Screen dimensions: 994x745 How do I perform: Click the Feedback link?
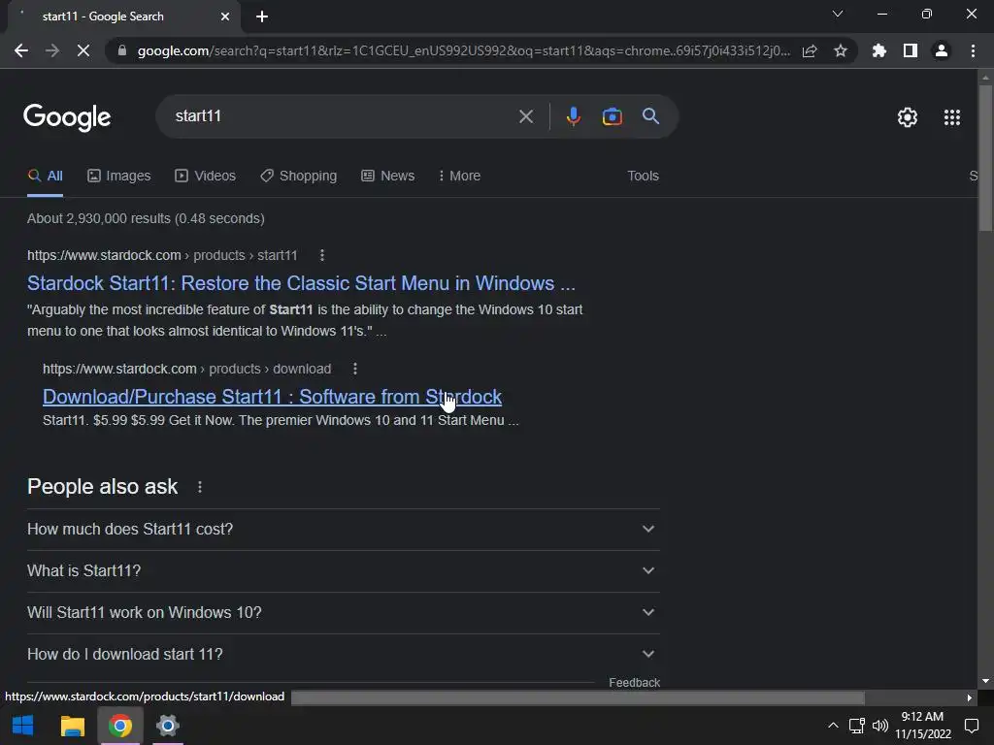pos(634,682)
